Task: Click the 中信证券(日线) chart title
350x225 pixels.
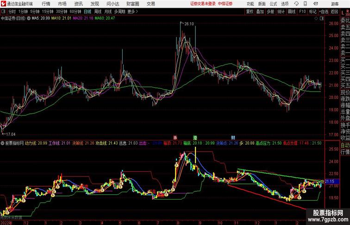Action: click(x=13, y=18)
